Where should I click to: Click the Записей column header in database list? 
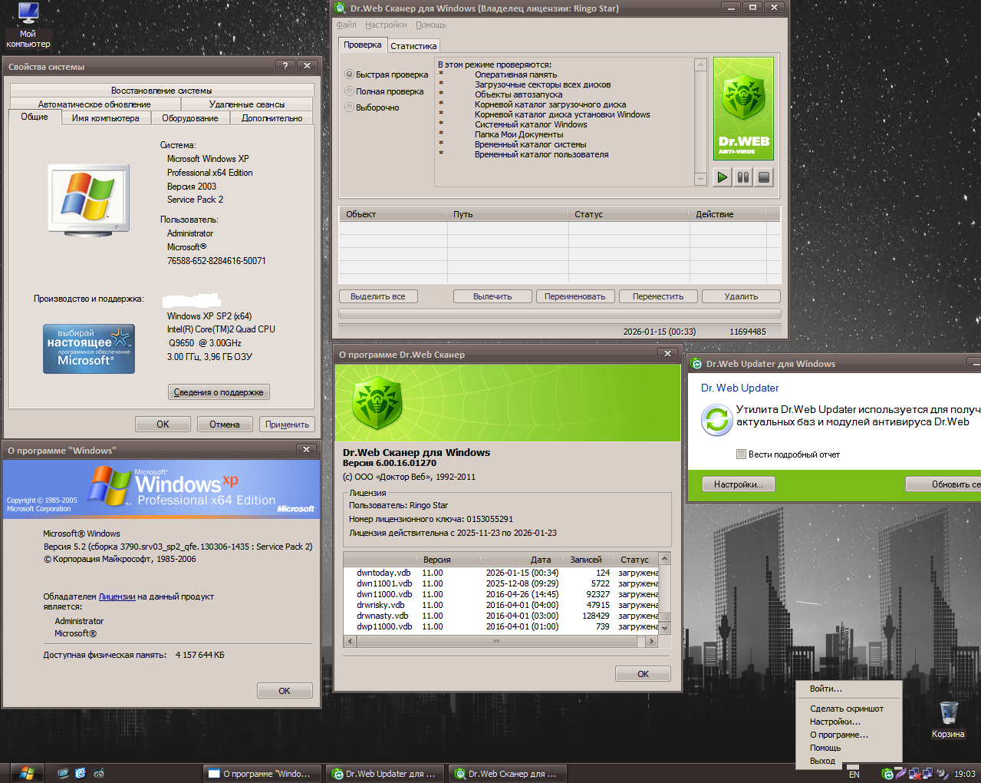click(585, 560)
